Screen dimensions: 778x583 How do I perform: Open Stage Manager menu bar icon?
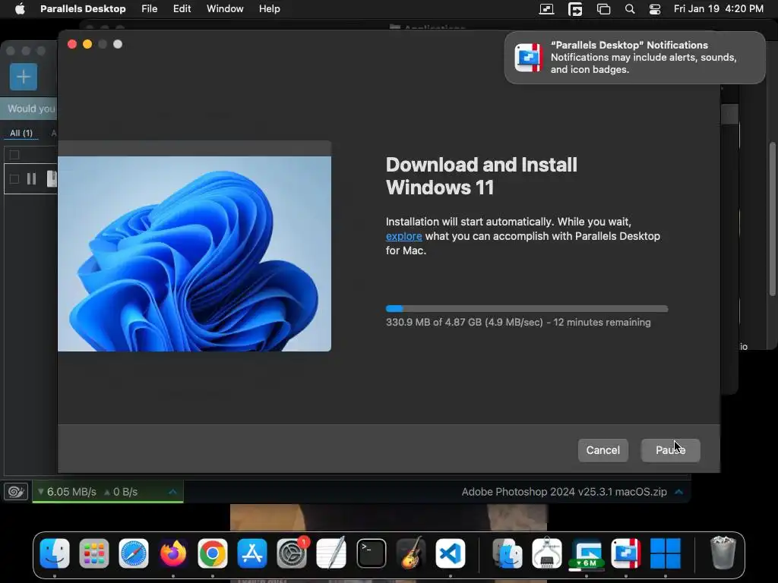click(x=603, y=9)
